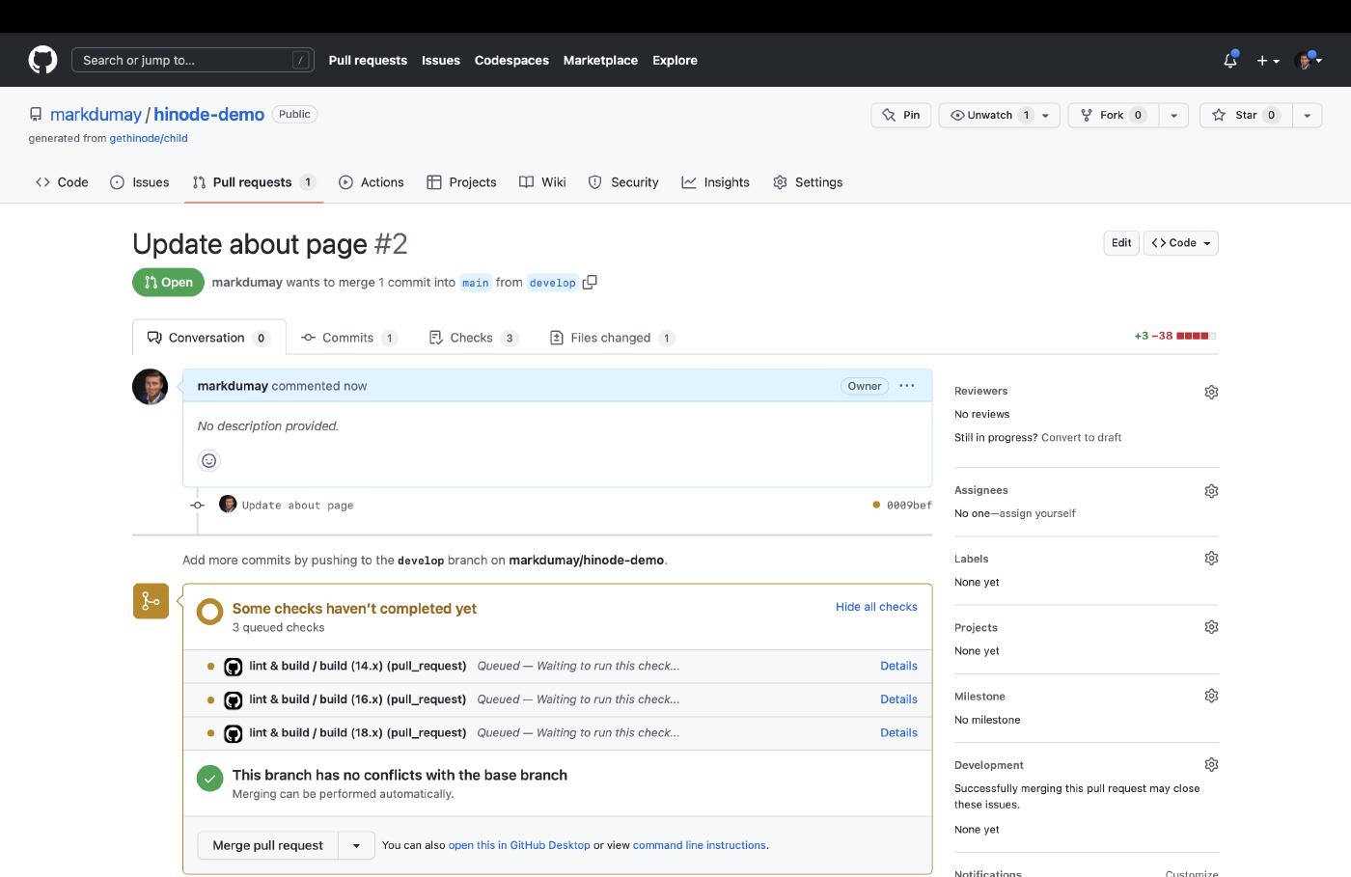Switch to the Commits tab
This screenshot has width=1351, height=877.
pyautogui.click(x=348, y=338)
